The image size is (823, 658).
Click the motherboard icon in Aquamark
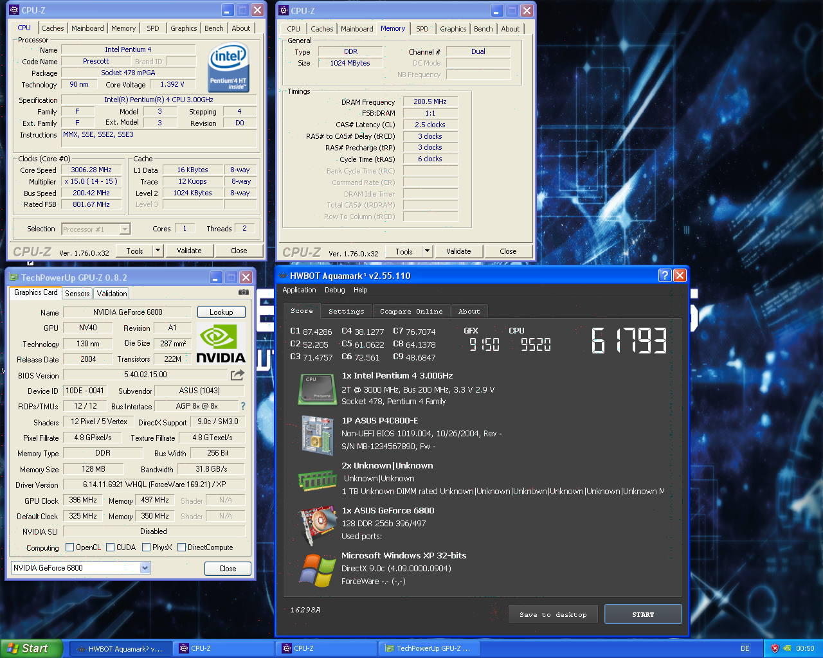click(318, 435)
